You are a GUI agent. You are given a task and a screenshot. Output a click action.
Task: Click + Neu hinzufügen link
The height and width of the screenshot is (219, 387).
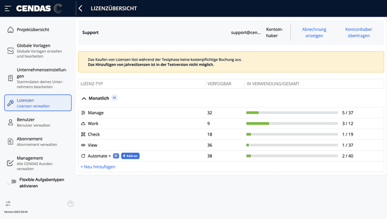click(x=98, y=167)
